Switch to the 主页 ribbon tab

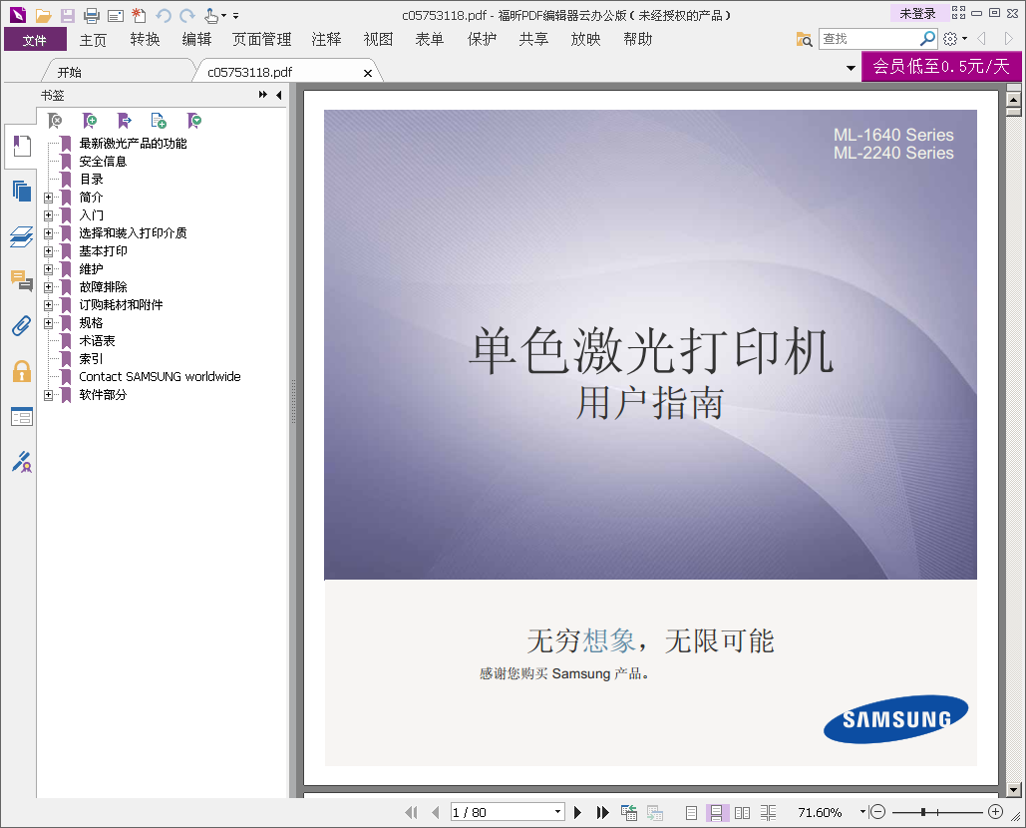[93, 40]
